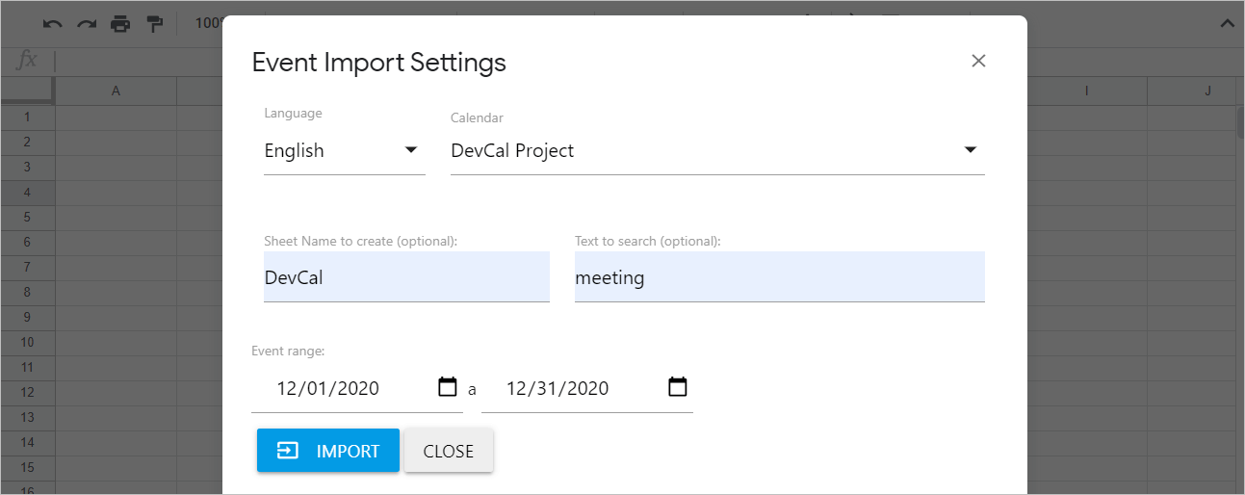Select column A header
The image size is (1245, 495).
[x=116, y=91]
